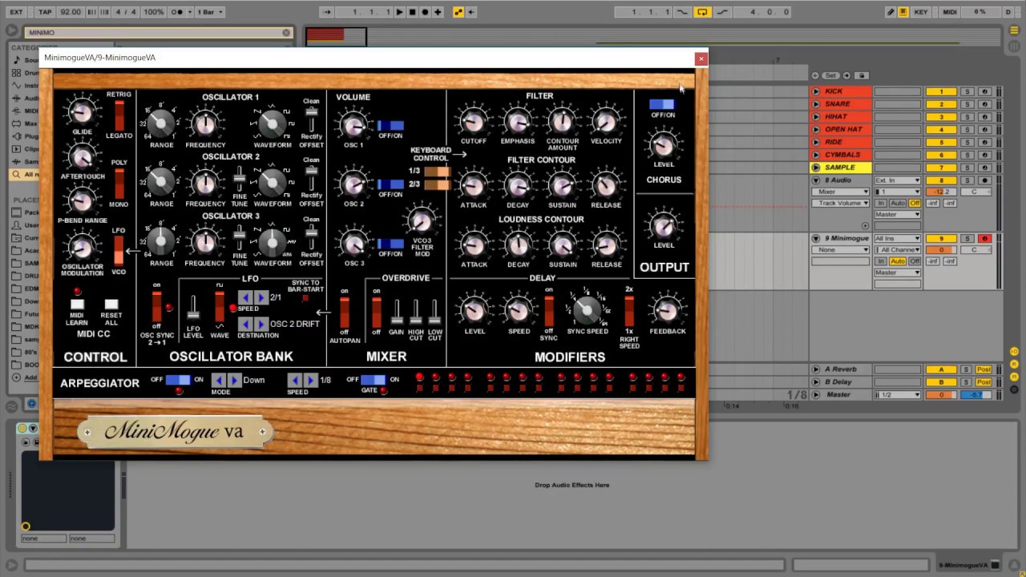Flip the Poly/Mono switch

point(119,184)
